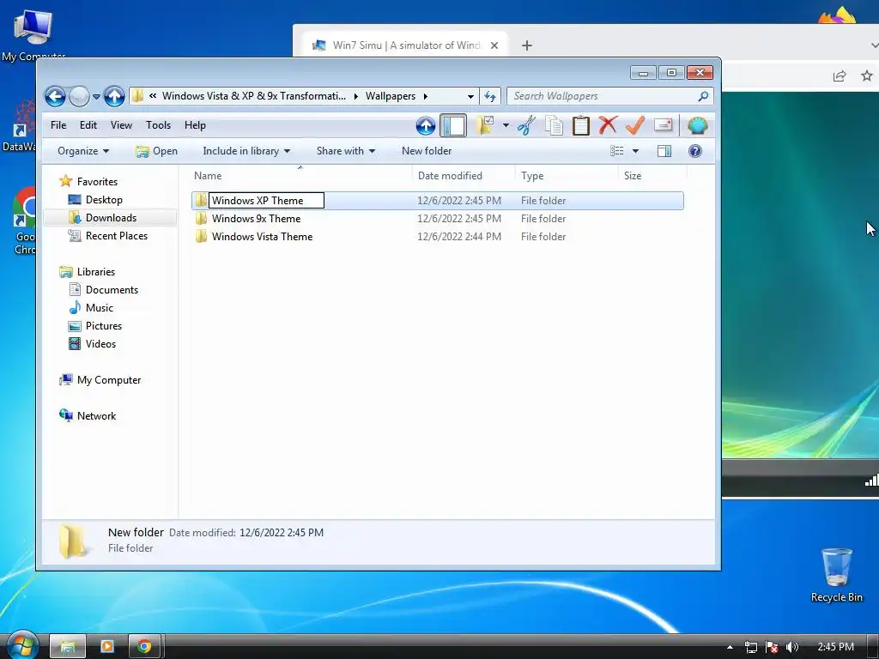The height and width of the screenshot is (659, 879).
Task: Click the blue Help question mark icon
Action: tap(695, 151)
